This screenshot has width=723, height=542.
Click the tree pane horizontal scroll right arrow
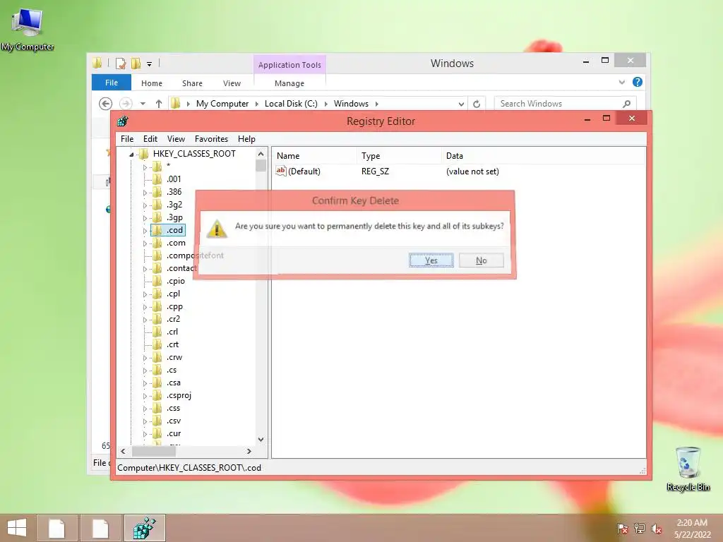(x=249, y=451)
